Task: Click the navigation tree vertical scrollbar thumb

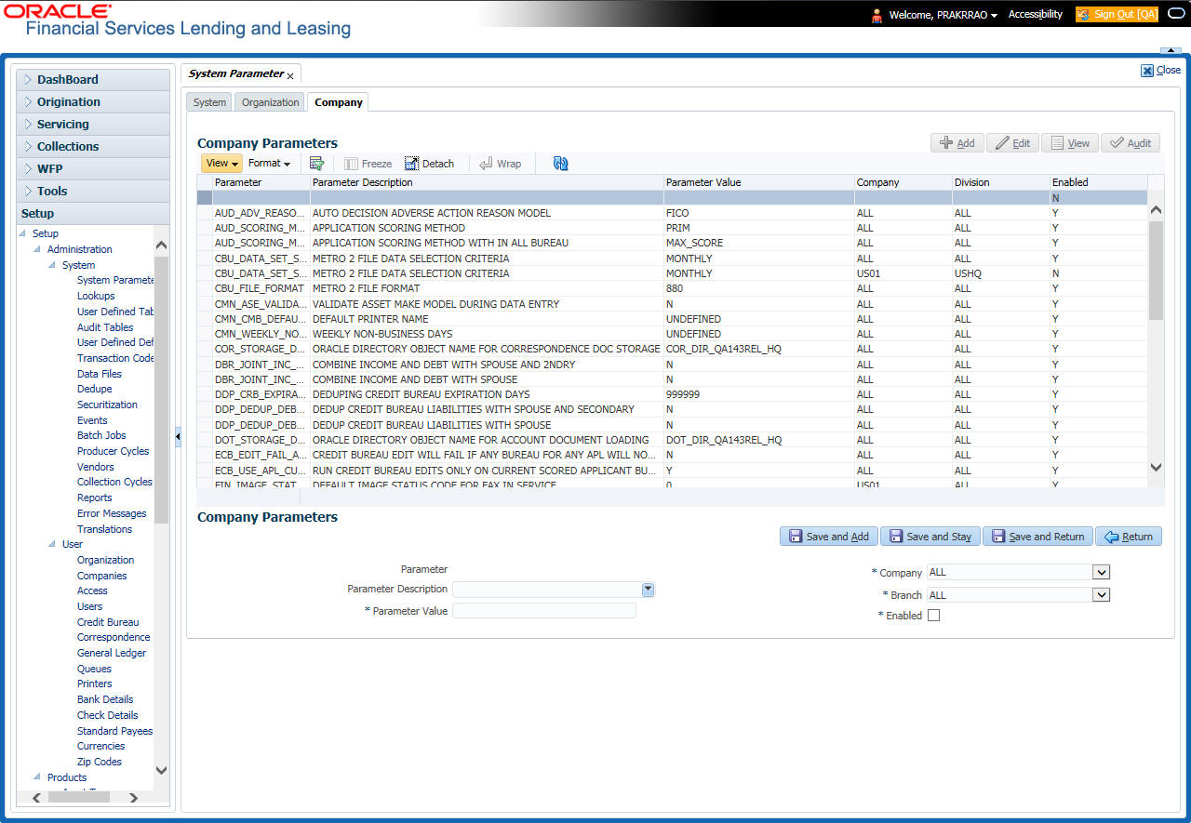Action: click(x=161, y=389)
